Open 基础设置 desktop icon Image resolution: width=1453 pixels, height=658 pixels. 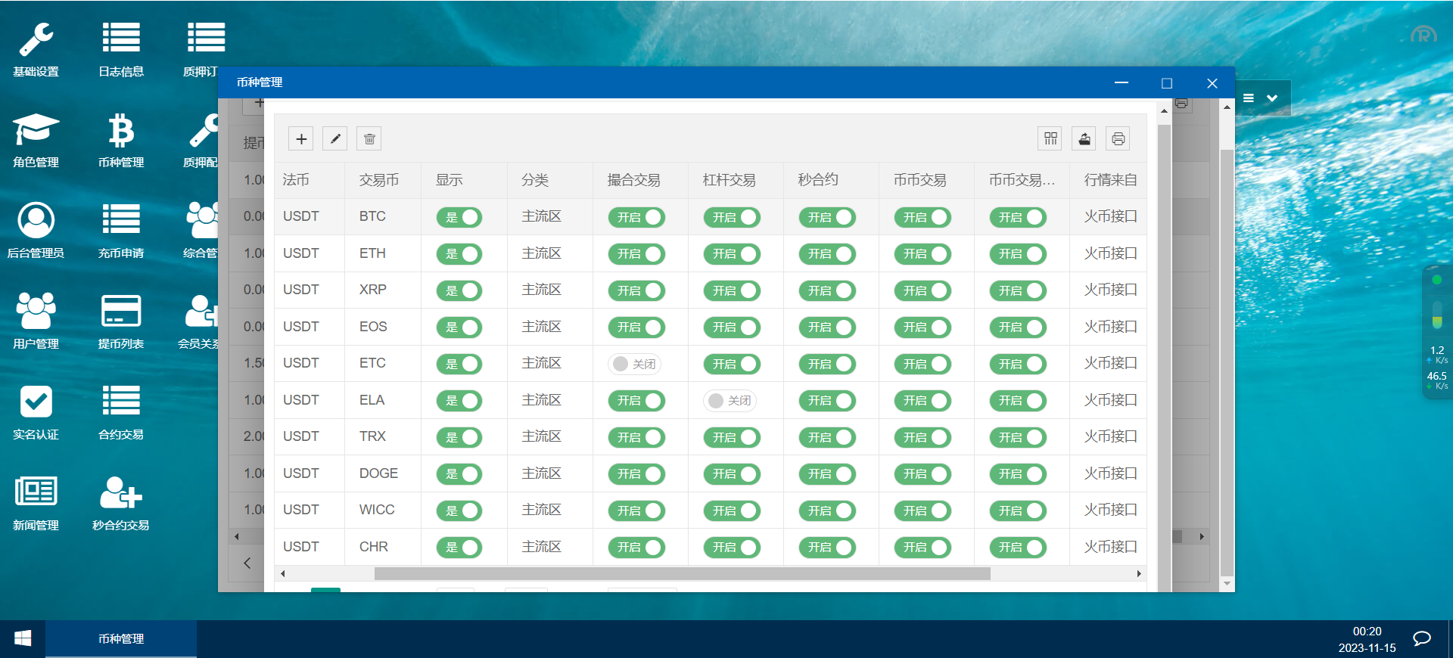[36, 49]
